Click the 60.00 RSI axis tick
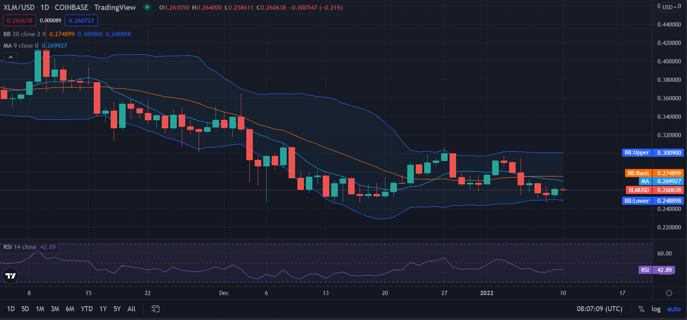 point(665,253)
